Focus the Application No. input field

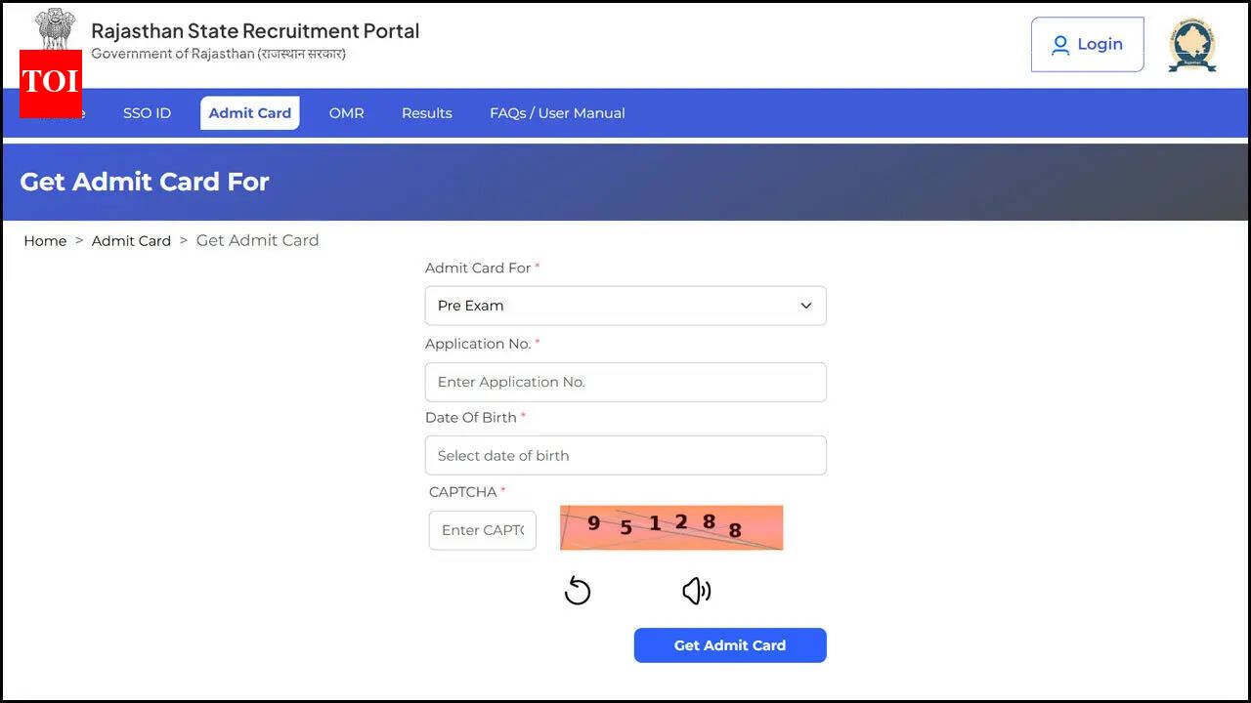click(x=625, y=382)
